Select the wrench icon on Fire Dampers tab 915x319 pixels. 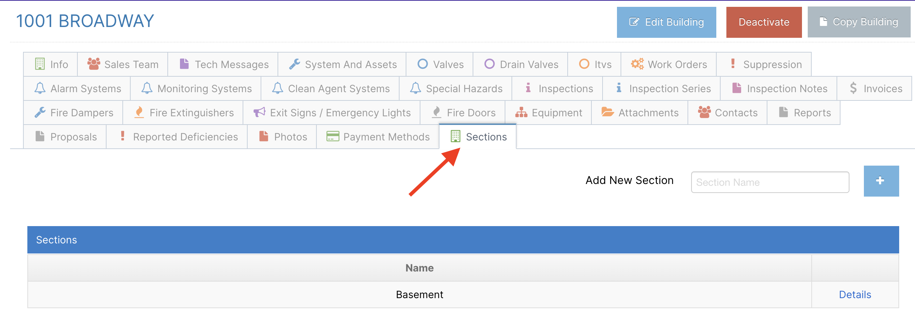(x=41, y=112)
